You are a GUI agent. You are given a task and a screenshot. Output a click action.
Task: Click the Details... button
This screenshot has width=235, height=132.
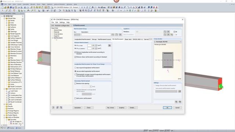click(133, 107)
